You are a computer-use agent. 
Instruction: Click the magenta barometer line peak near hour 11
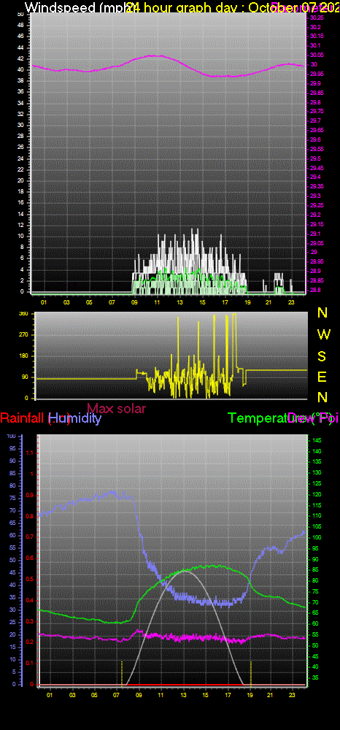pyautogui.click(x=155, y=56)
